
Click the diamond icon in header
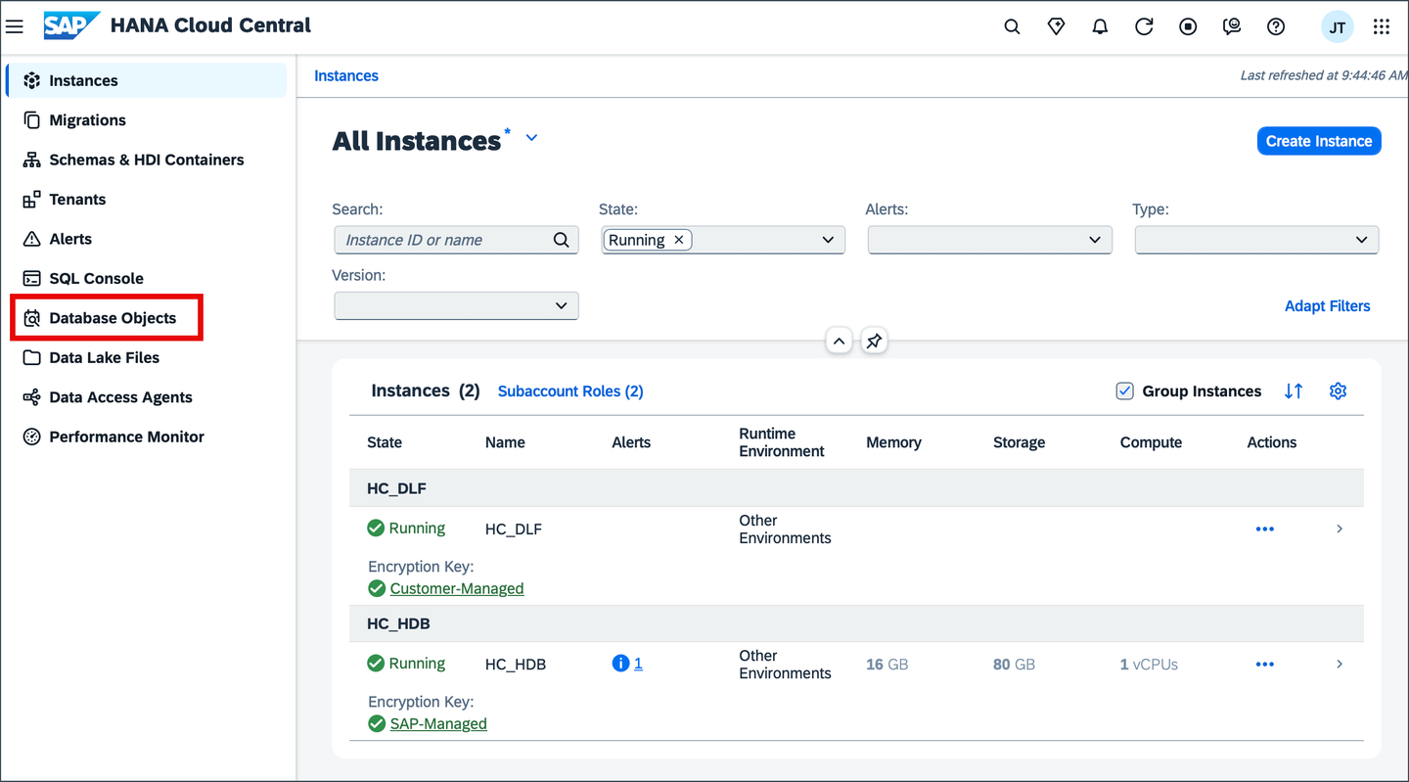1056,27
